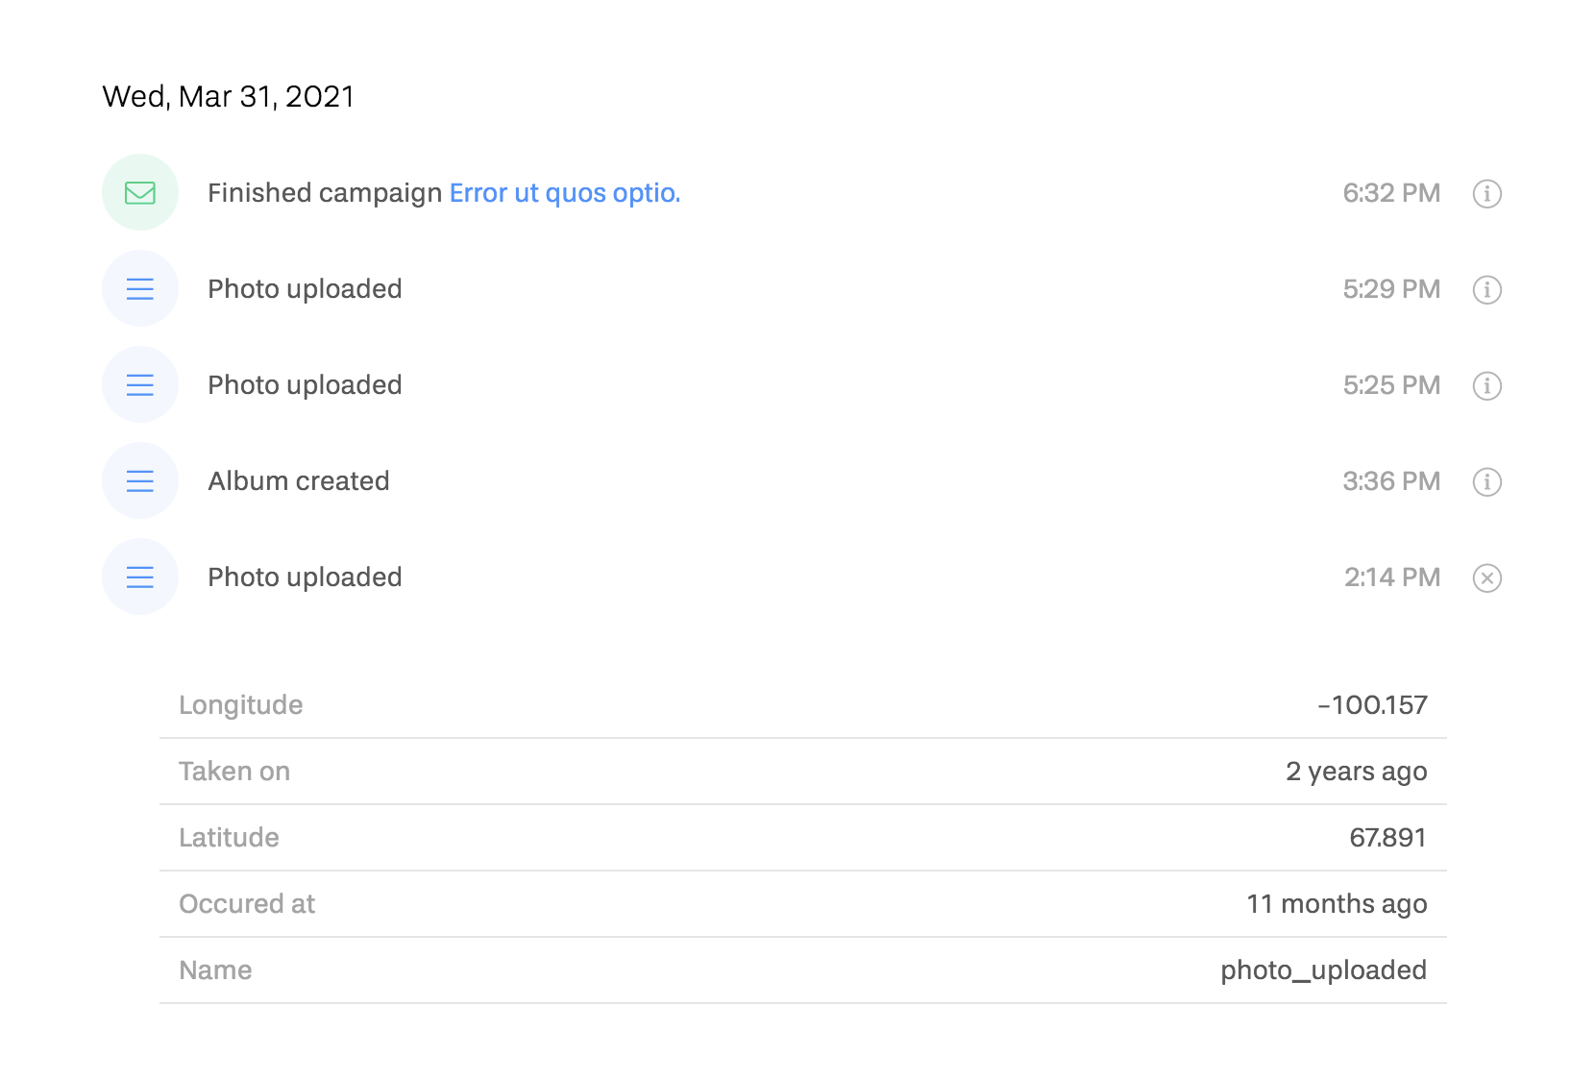Screen dimensions: 1595x1080
Task: Click list icon for 5:29 PM photo upload
Action: 140,289
